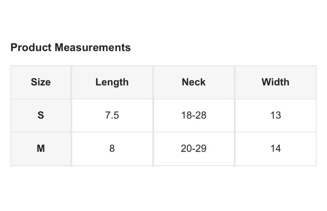This screenshot has width=327, height=211.
Task: Click the word Measurements in the heading
Action: [x=92, y=48]
